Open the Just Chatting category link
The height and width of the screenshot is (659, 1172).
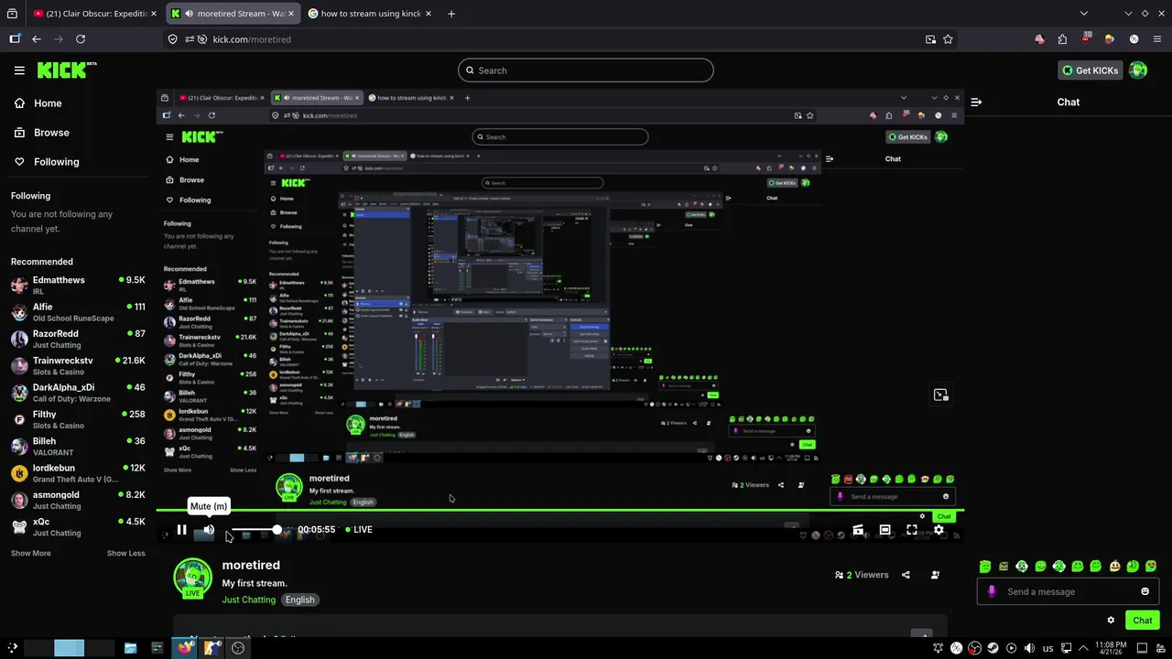(x=248, y=600)
